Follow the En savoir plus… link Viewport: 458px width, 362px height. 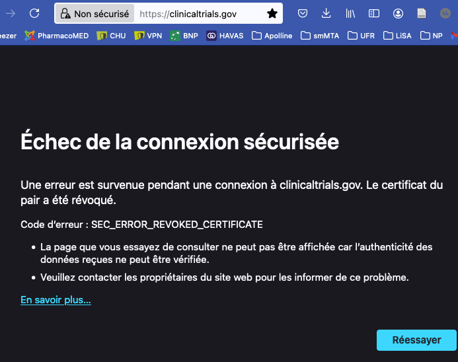point(56,300)
